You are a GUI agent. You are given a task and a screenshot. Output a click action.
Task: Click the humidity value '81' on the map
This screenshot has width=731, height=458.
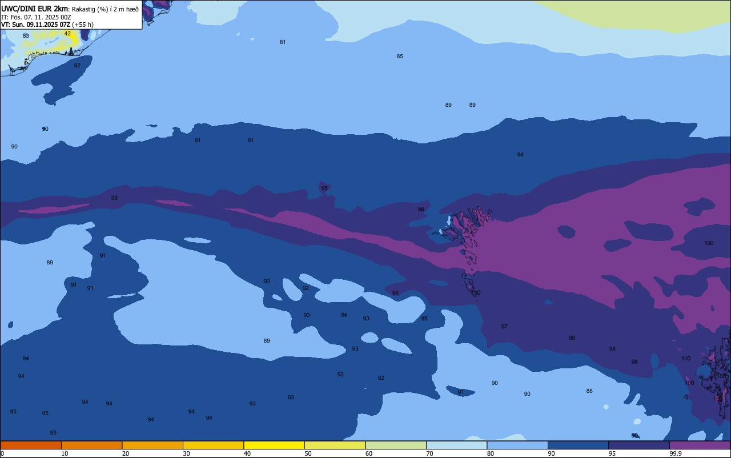(283, 42)
